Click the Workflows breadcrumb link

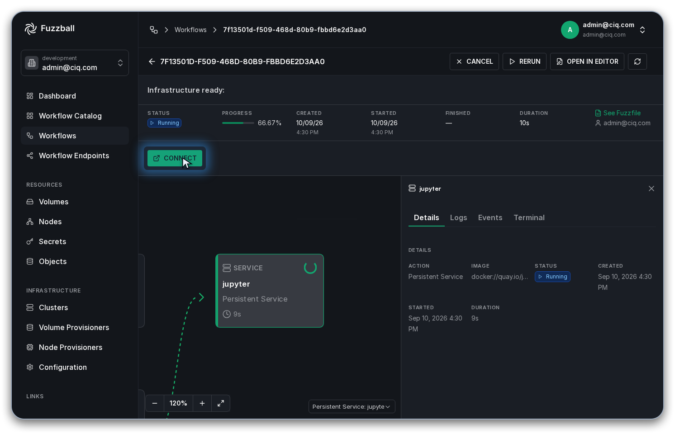click(x=190, y=30)
